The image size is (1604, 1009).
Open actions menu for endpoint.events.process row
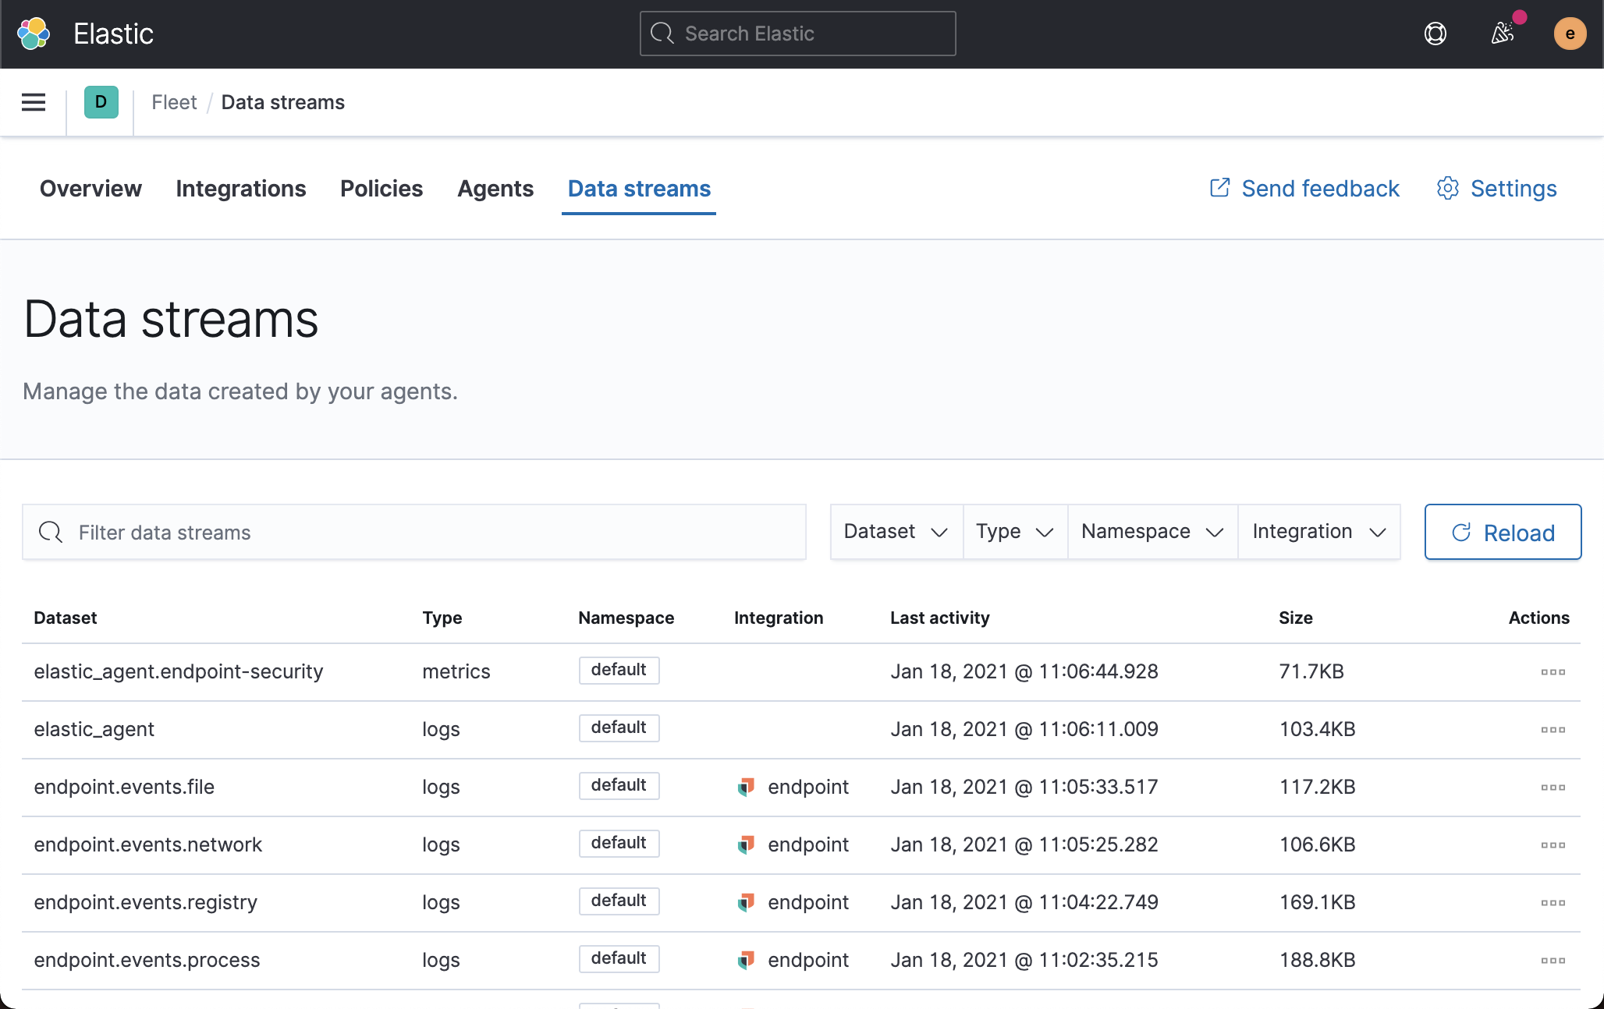pyautogui.click(x=1553, y=960)
